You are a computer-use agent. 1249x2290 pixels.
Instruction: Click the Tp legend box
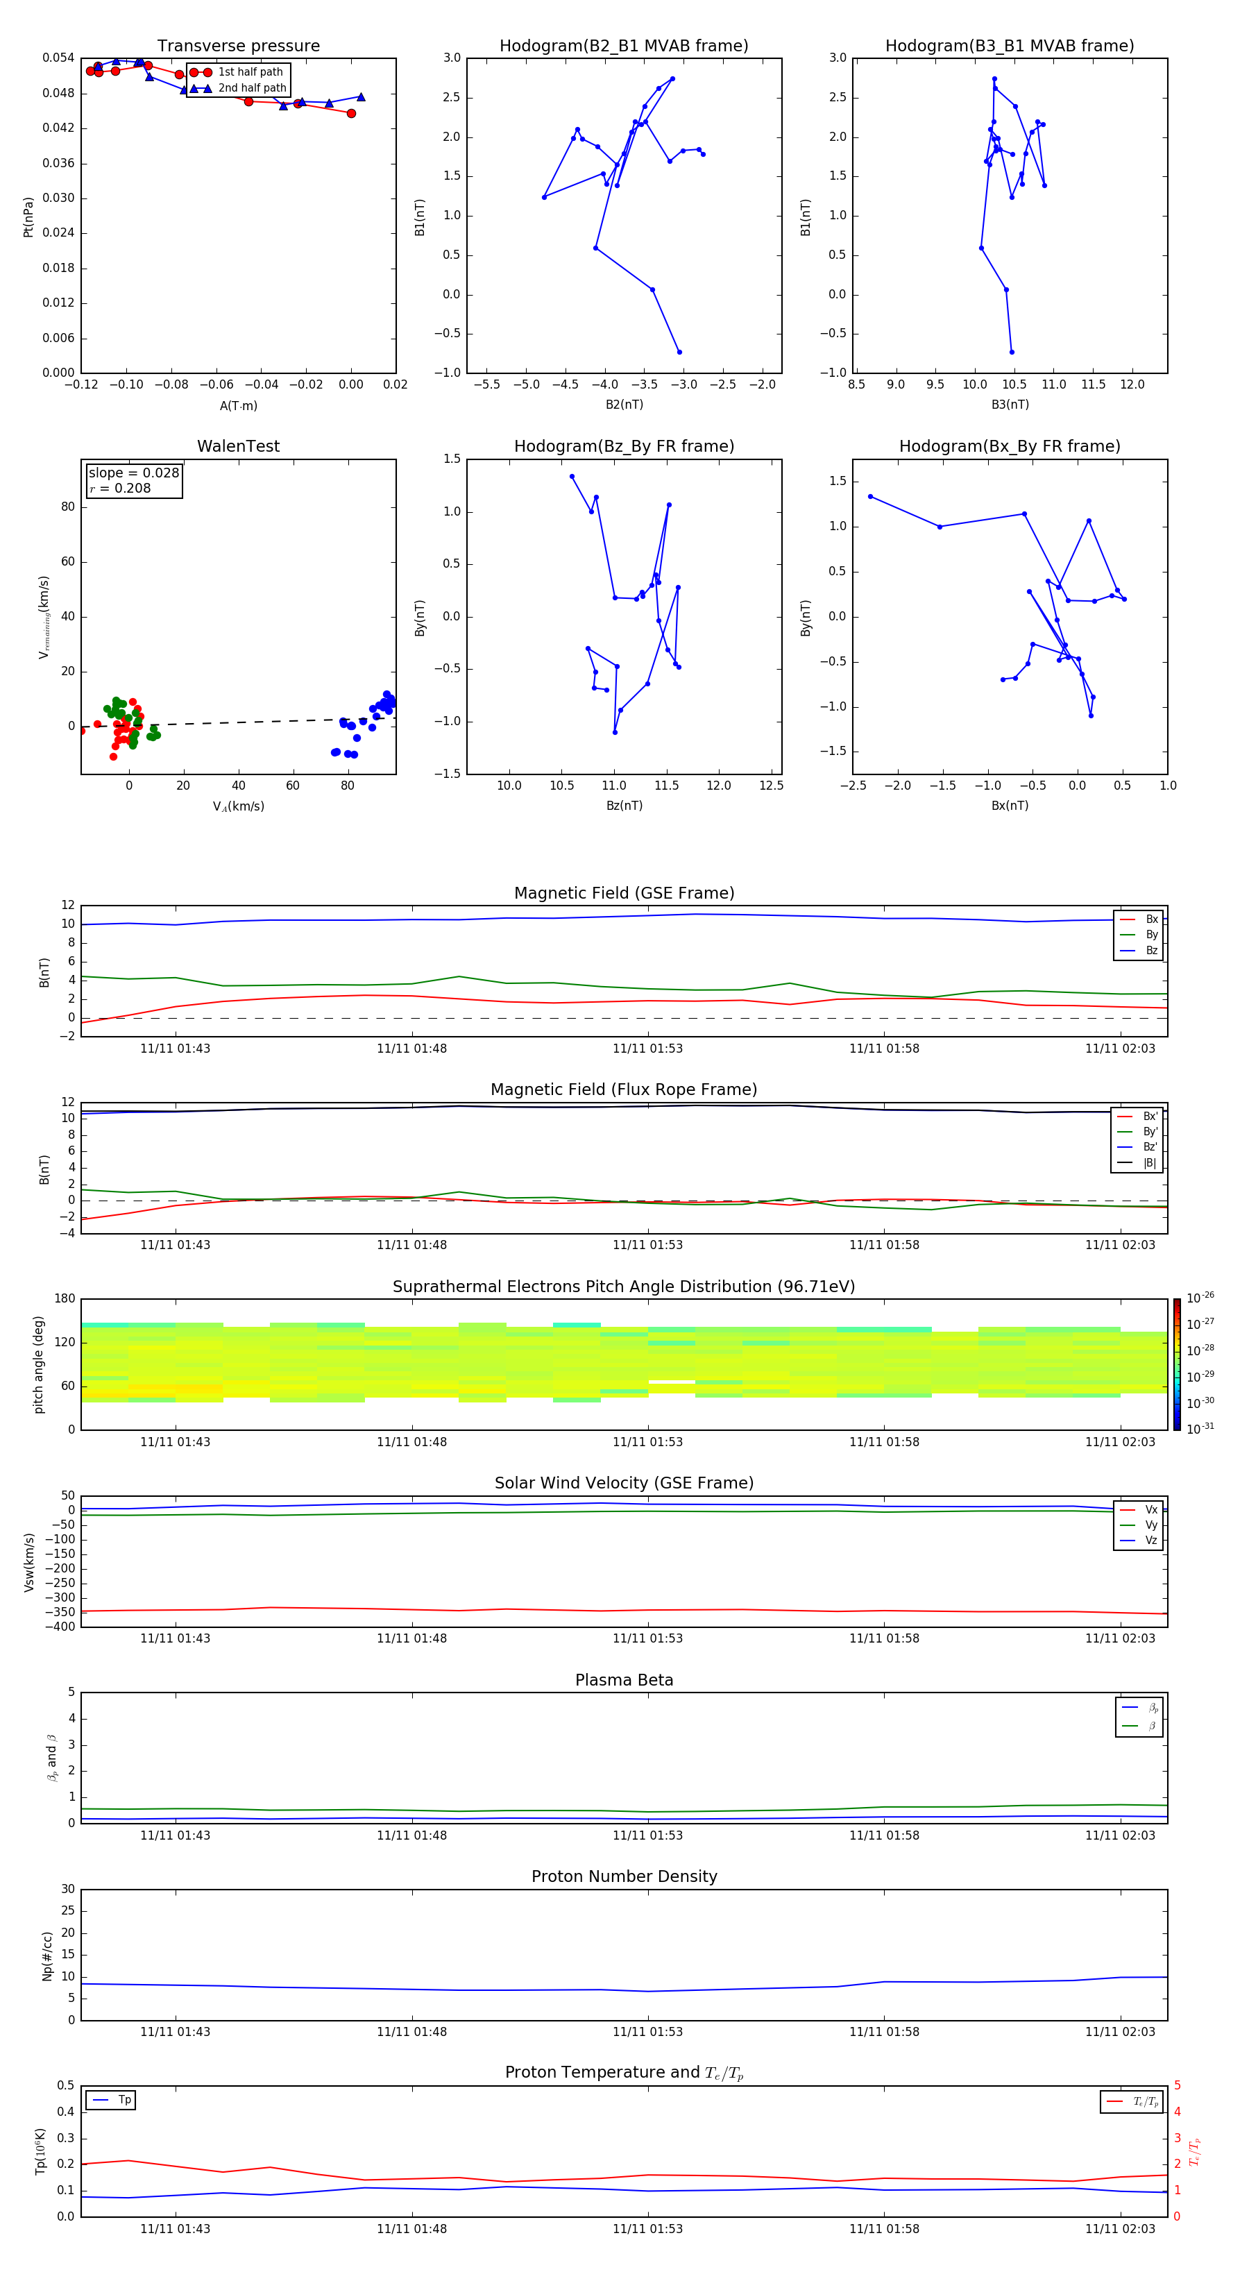(111, 2100)
